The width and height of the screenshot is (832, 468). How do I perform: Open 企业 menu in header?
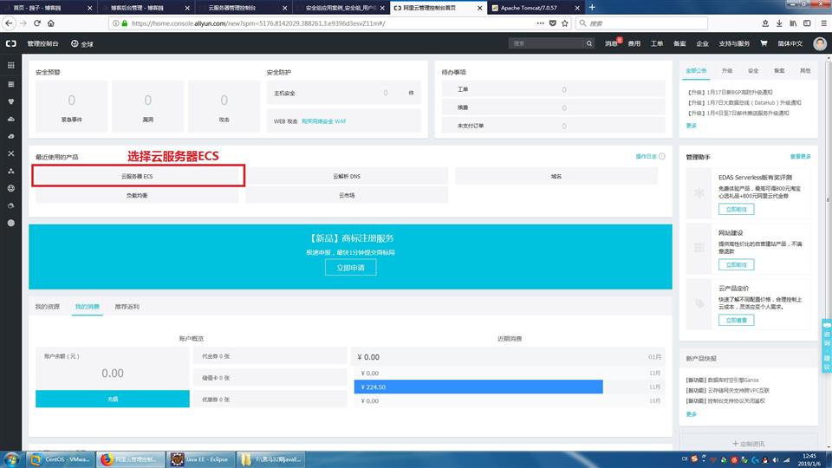703,43
